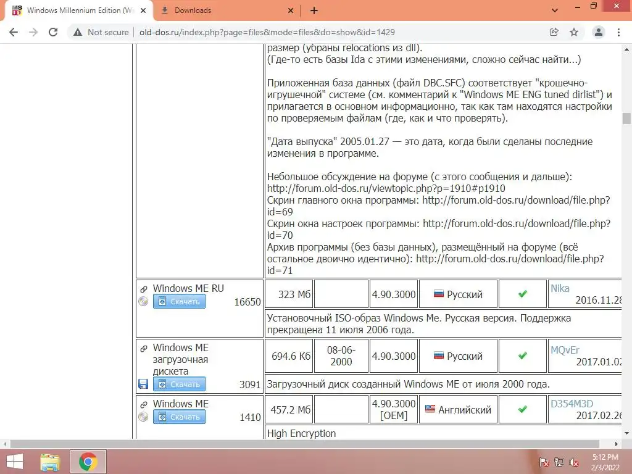Open the Action Center flag tray icon
The width and height of the screenshot is (632, 474).
[x=544, y=462]
